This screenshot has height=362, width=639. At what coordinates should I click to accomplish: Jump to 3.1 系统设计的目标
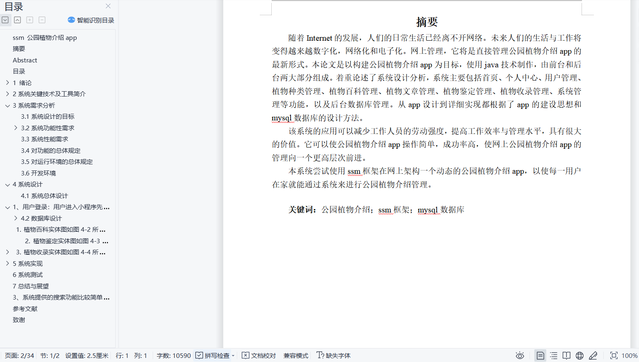tap(48, 116)
